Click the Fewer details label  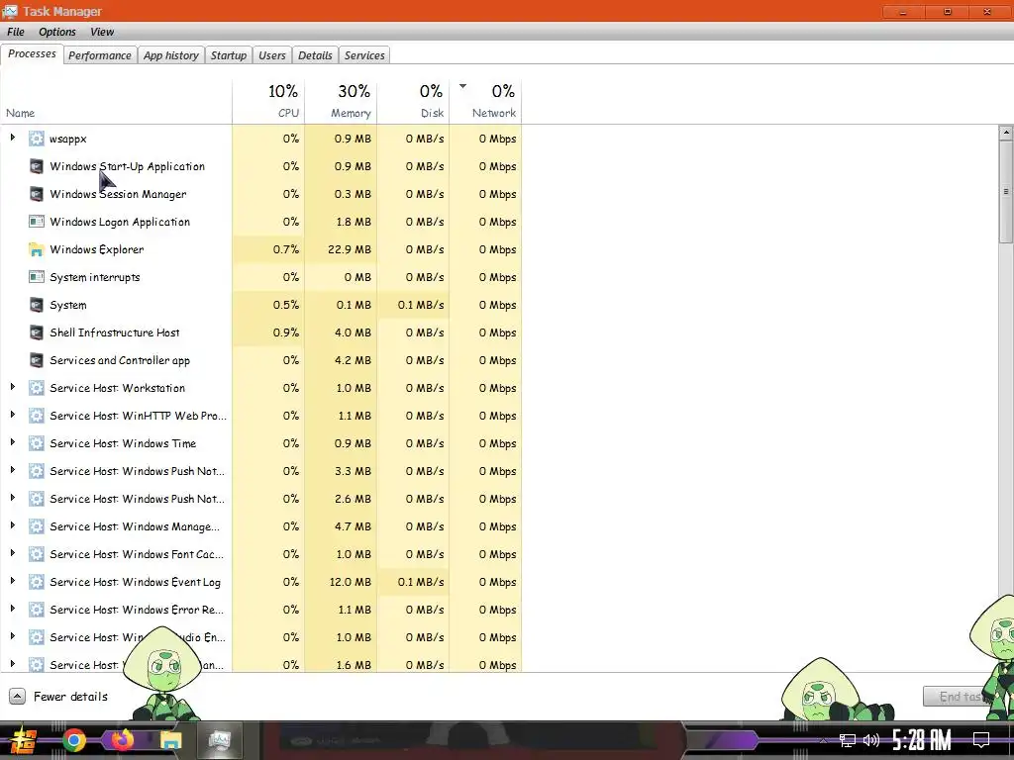[x=70, y=697]
